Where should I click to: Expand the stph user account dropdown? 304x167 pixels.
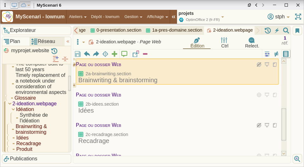pos(279,17)
